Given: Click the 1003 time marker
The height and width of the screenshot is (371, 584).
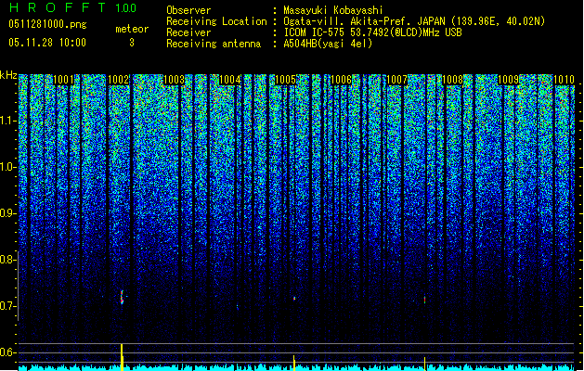Looking at the screenshot, I should 174,80.
